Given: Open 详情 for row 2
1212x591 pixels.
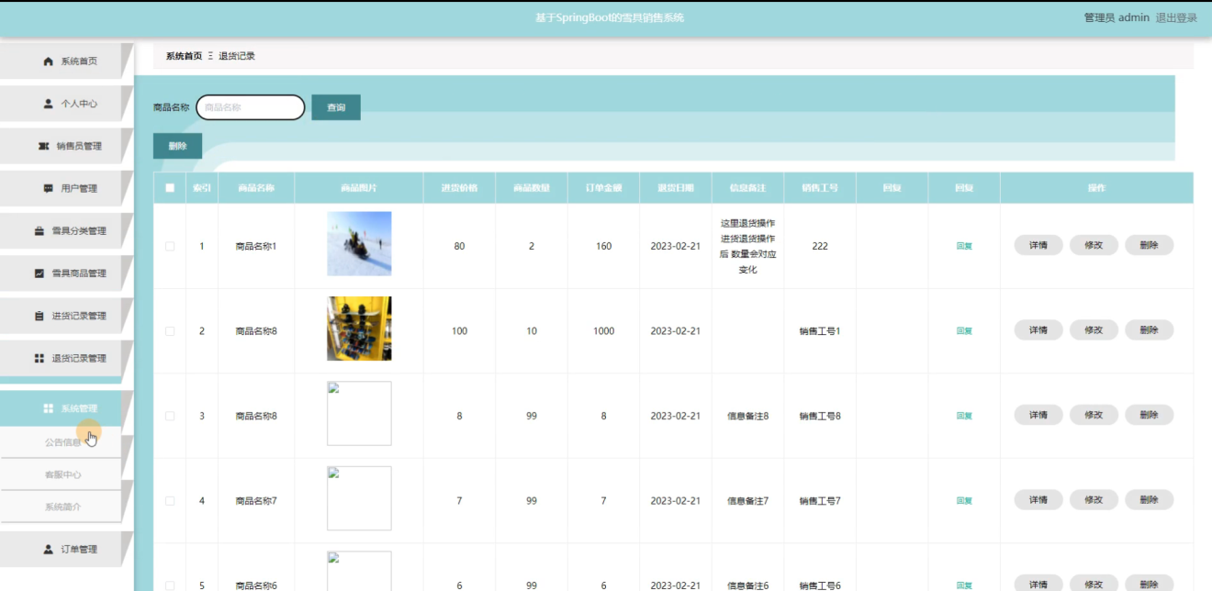Looking at the screenshot, I should tap(1038, 330).
